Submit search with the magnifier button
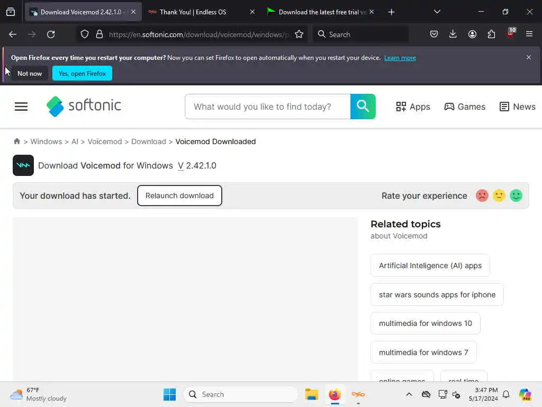Viewport: 542px width, 407px height. (363, 106)
